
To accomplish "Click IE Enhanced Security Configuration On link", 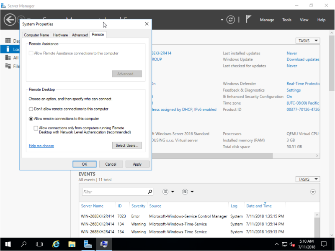I will 289,97.
